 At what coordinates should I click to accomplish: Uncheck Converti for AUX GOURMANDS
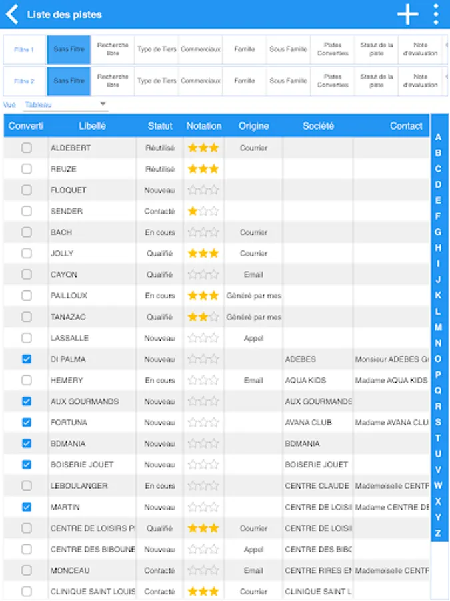coord(27,401)
